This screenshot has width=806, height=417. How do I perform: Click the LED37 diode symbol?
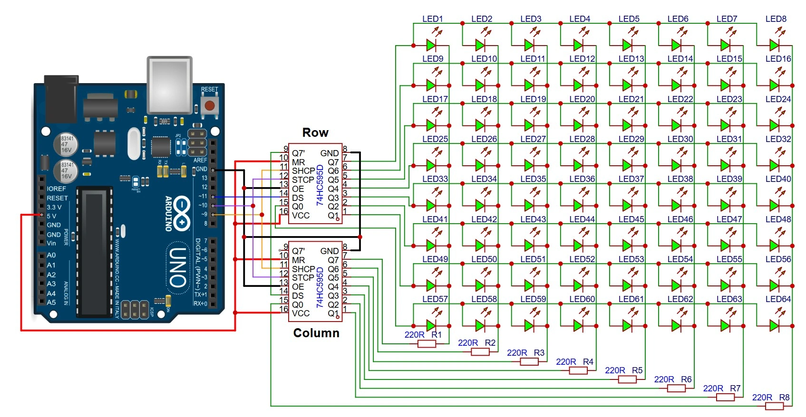pyautogui.click(x=627, y=206)
